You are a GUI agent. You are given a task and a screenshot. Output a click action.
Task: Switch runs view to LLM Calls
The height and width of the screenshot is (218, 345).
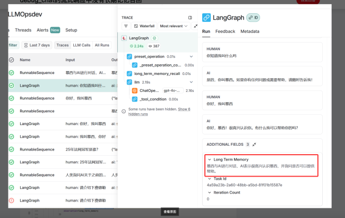click(82, 45)
